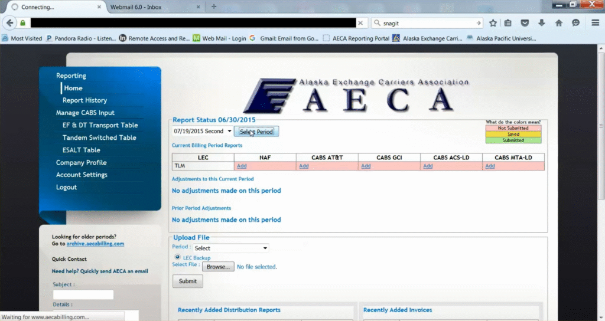Viewport: 605px width, 321px height.
Task: Open the downloads arrow icon
Action: tap(542, 23)
